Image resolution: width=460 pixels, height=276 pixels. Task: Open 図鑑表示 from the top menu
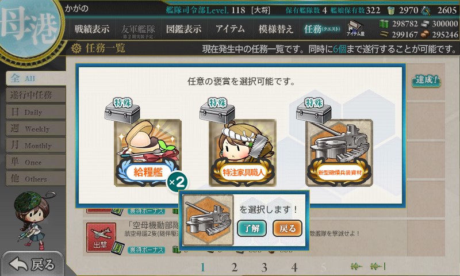coord(183,29)
